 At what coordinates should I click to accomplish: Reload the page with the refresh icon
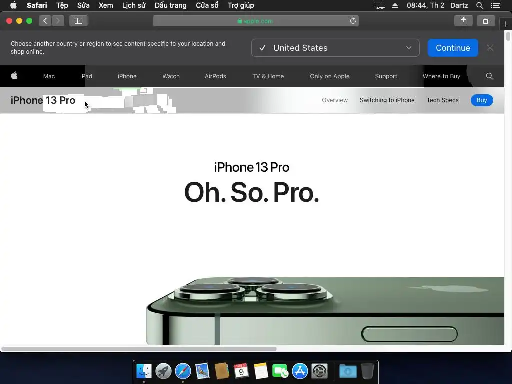pos(353,21)
